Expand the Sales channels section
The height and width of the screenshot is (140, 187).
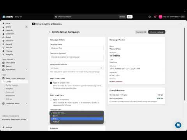click(x=9, y=59)
